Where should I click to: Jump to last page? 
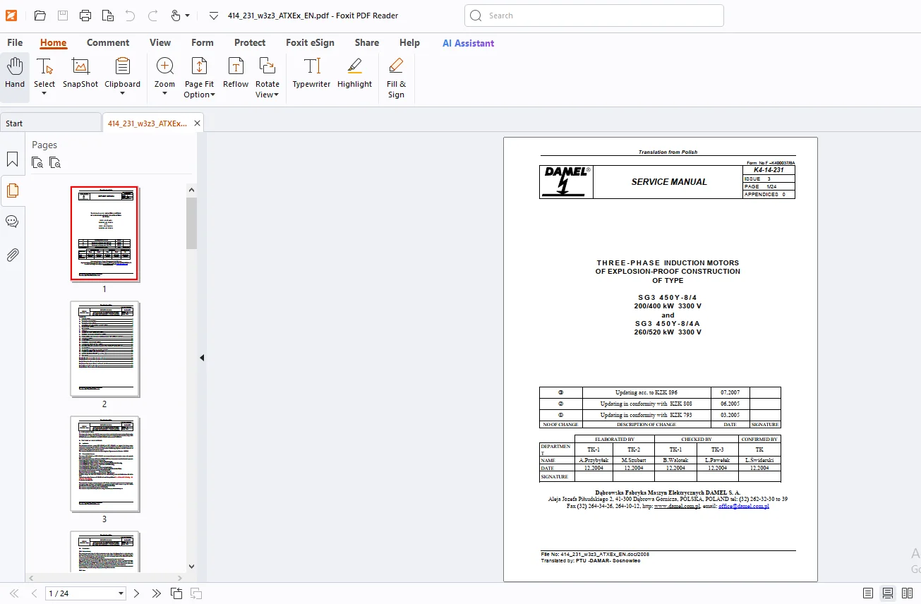click(157, 593)
